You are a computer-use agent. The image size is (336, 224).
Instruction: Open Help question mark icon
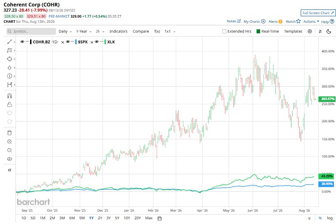point(332,21)
